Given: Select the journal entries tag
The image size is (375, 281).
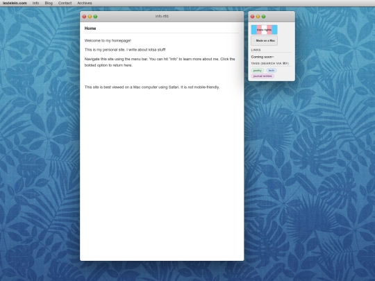Looking at the screenshot, I should tap(262, 76).
